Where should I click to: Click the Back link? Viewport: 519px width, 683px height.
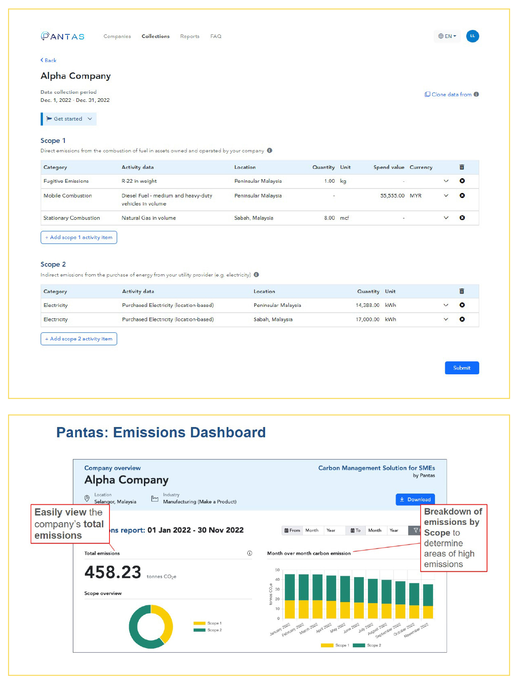tap(48, 60)
